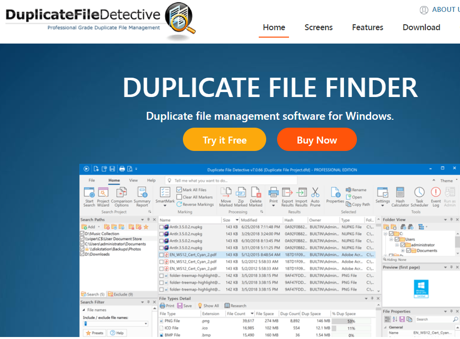
Task: Open the Include/exclude file names combo box
Action: click(x=115, y=324)
